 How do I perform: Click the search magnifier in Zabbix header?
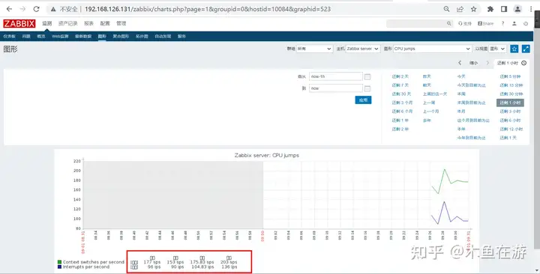pos(448,23)
